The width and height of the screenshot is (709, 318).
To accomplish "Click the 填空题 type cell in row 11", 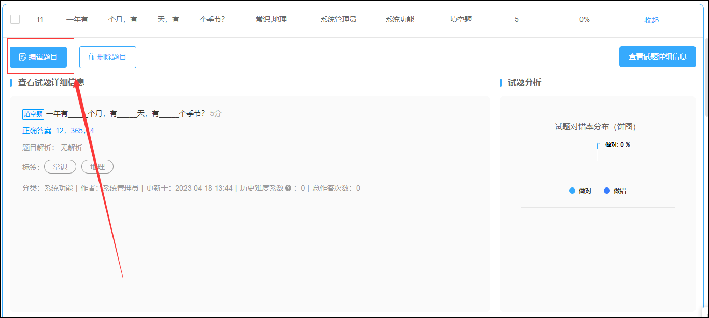I will tap(461, 19).
